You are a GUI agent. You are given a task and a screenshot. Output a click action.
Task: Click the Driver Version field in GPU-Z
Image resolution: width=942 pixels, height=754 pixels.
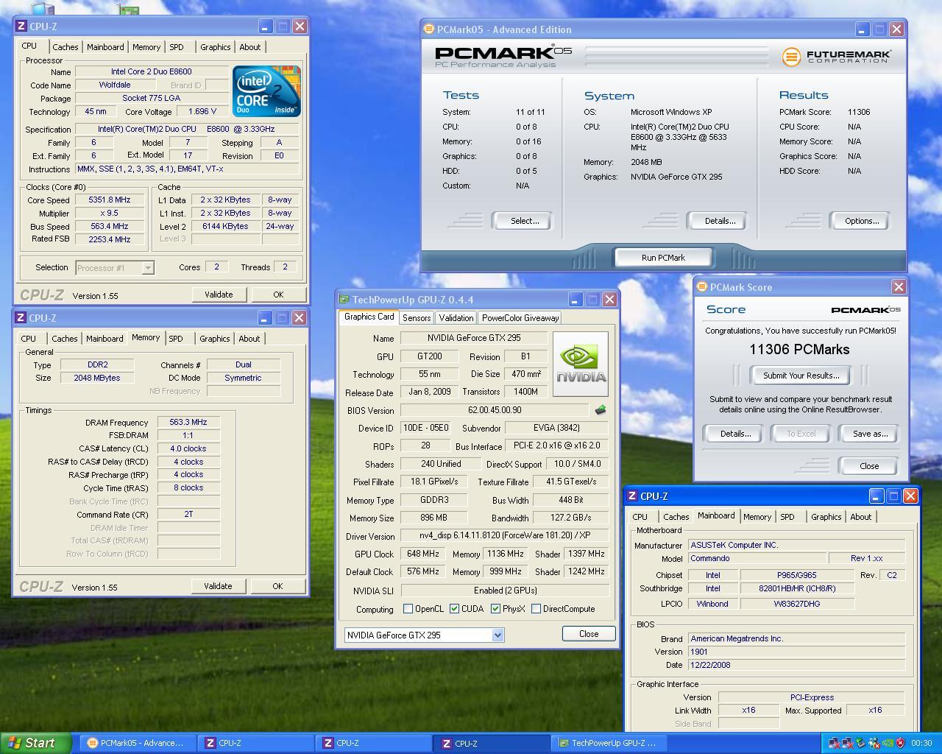[x=505, y=536]
